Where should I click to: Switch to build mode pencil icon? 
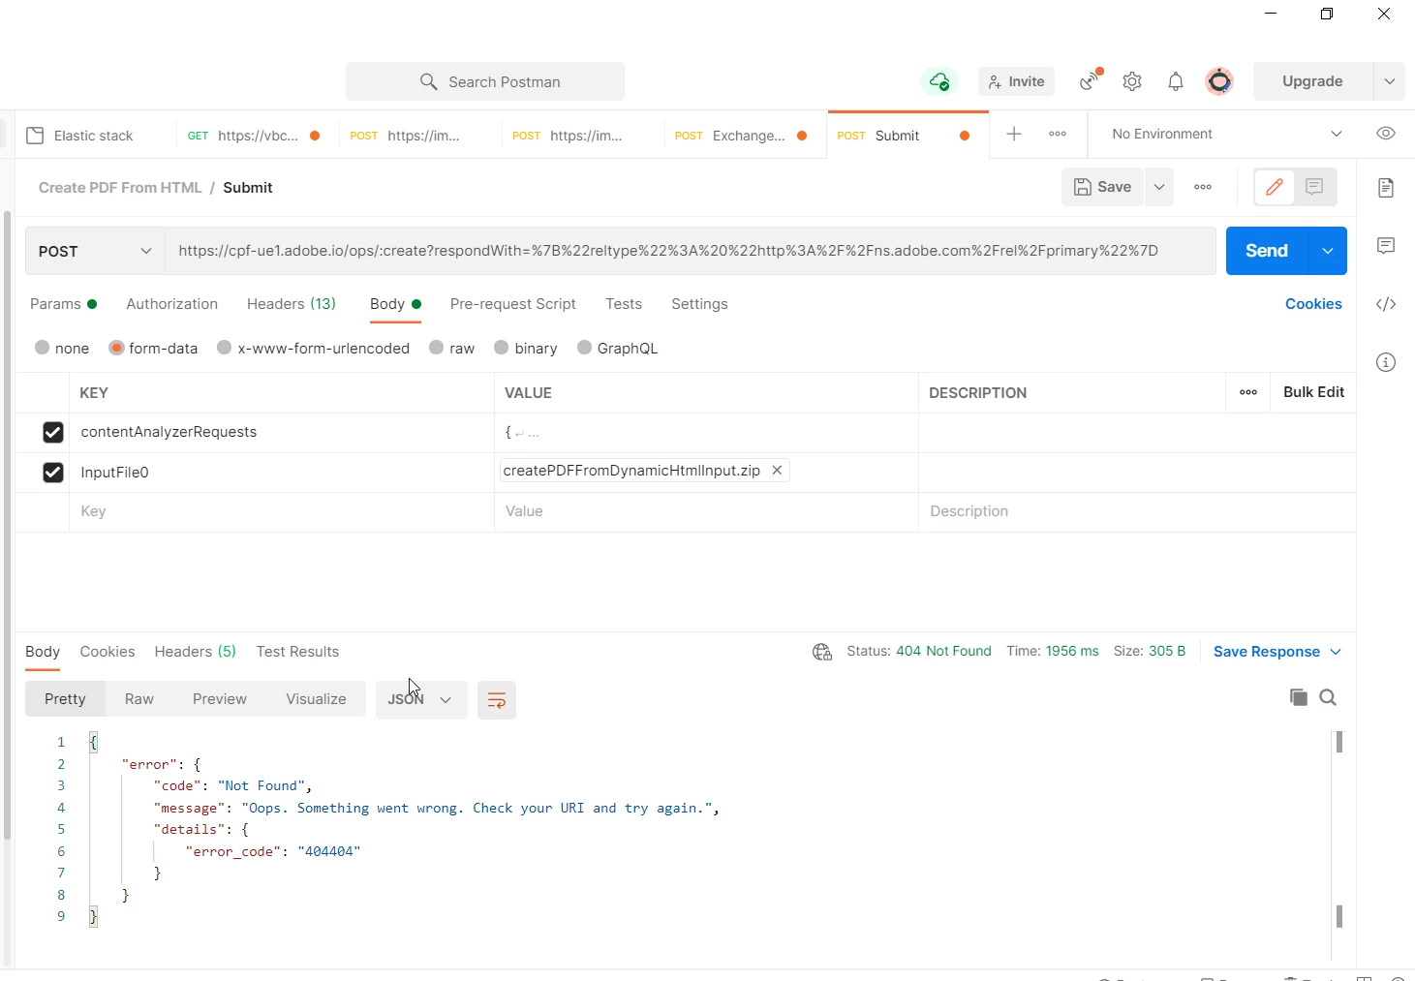click(x=1275, y=187)
